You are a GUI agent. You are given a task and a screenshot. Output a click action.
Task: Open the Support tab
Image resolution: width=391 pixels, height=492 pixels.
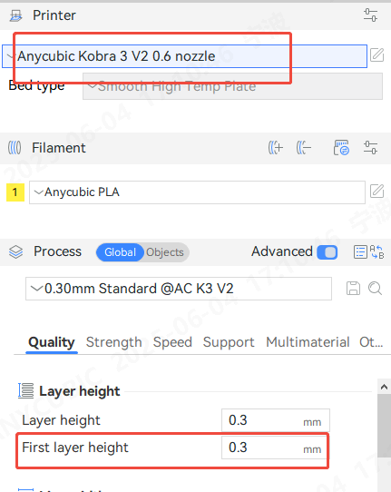tap(229, 342)
